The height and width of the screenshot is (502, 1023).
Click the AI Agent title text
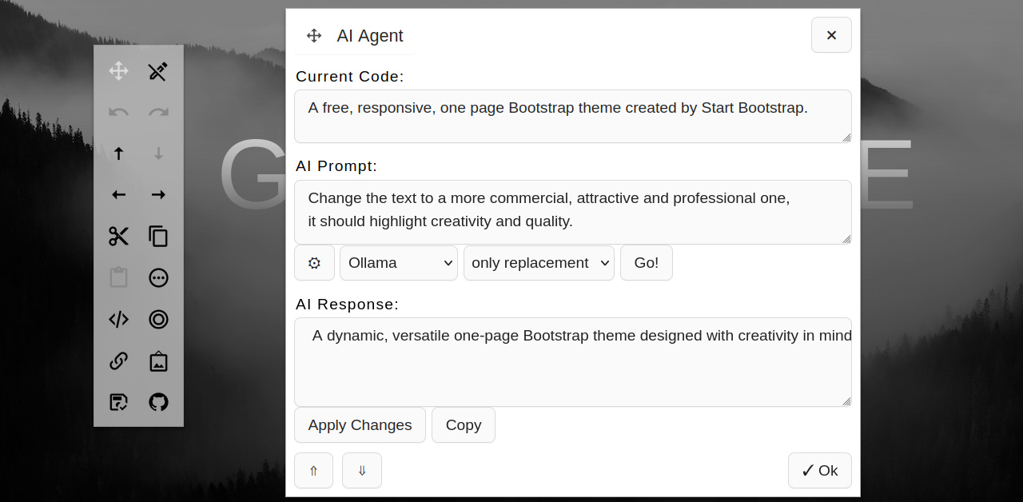[370, 36]
